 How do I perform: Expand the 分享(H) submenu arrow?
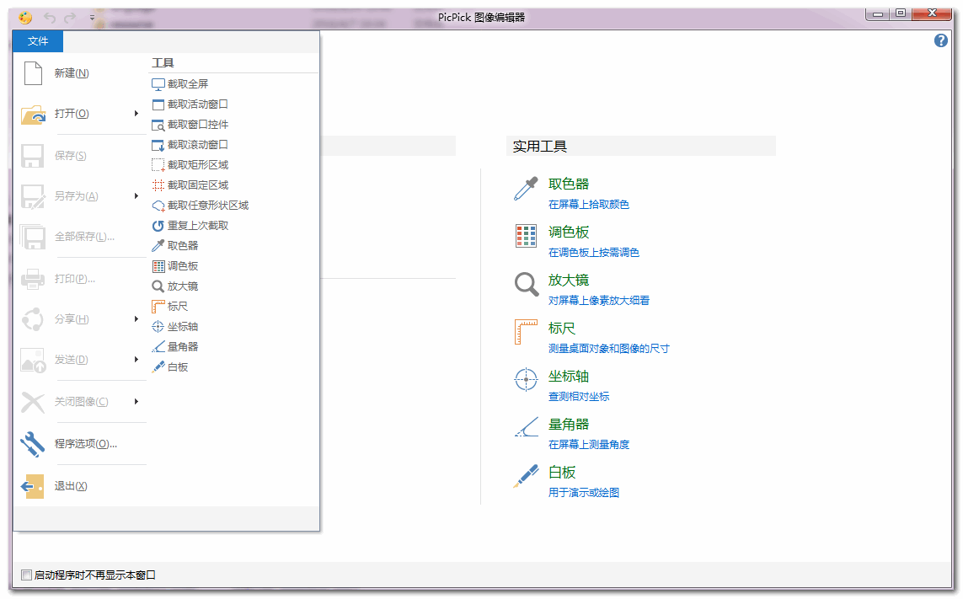click(x=136, y=318)
